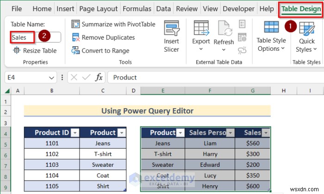Click Remove Duplicates text

tap(108, 37)
